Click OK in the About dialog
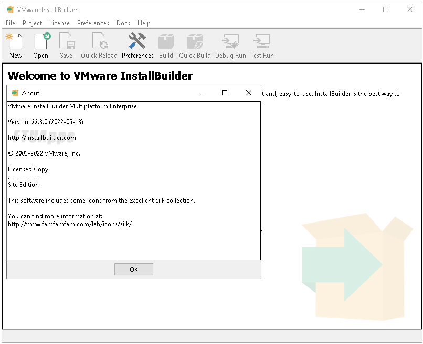 134,270
